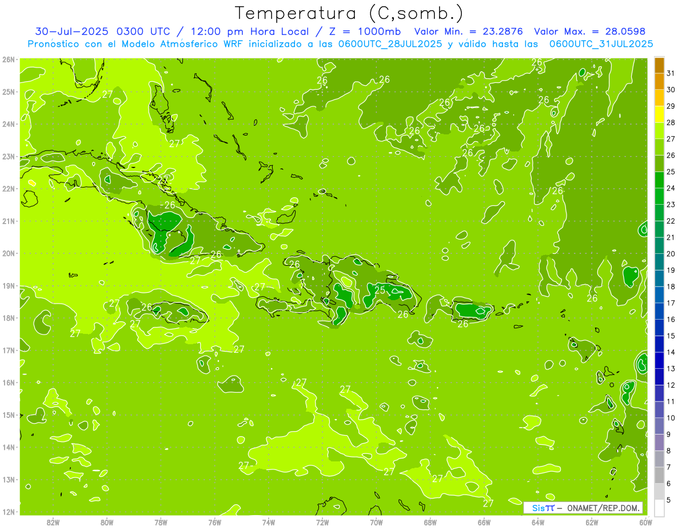The width and height of the screenshot is (686, 530).
Task: Click the white bottom segment of color bar
Action: click(659, 508)
